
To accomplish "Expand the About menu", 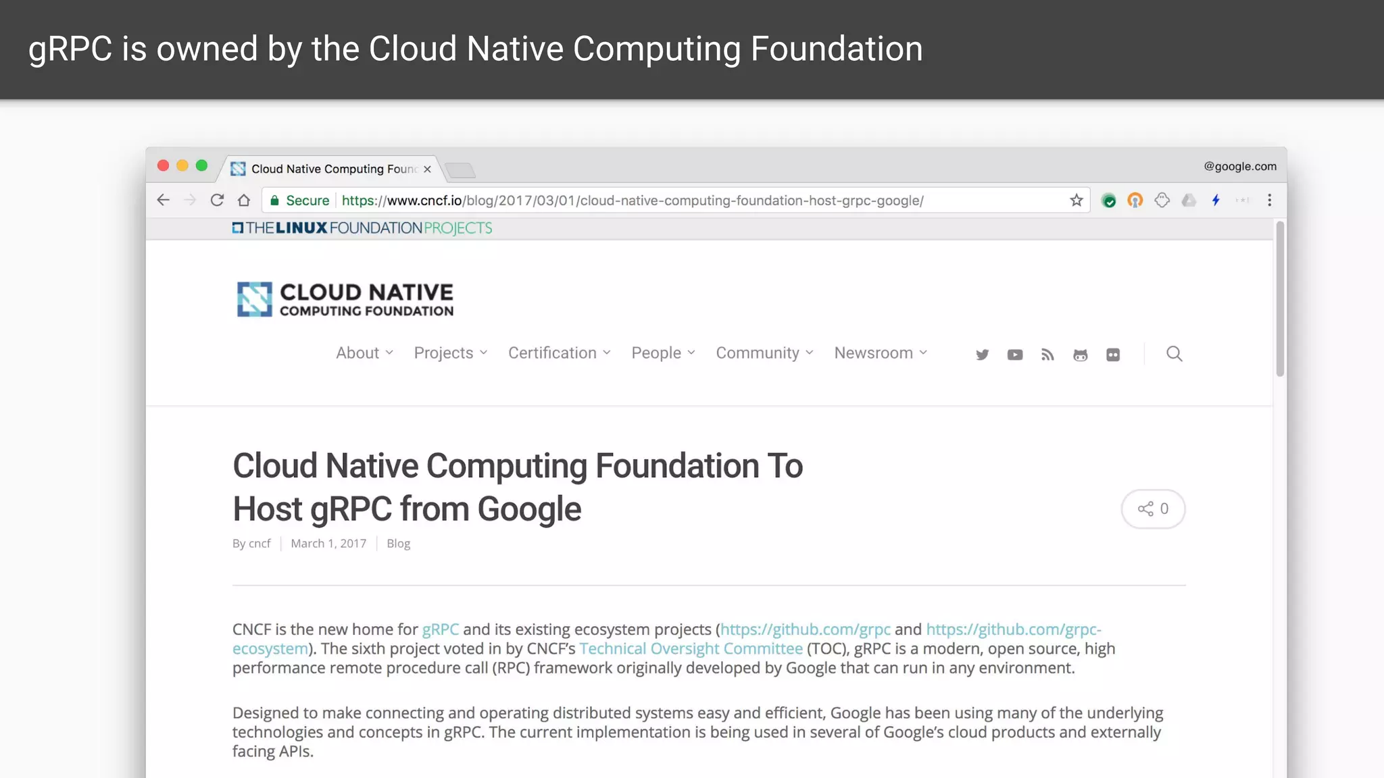I will tap(364, 353).
